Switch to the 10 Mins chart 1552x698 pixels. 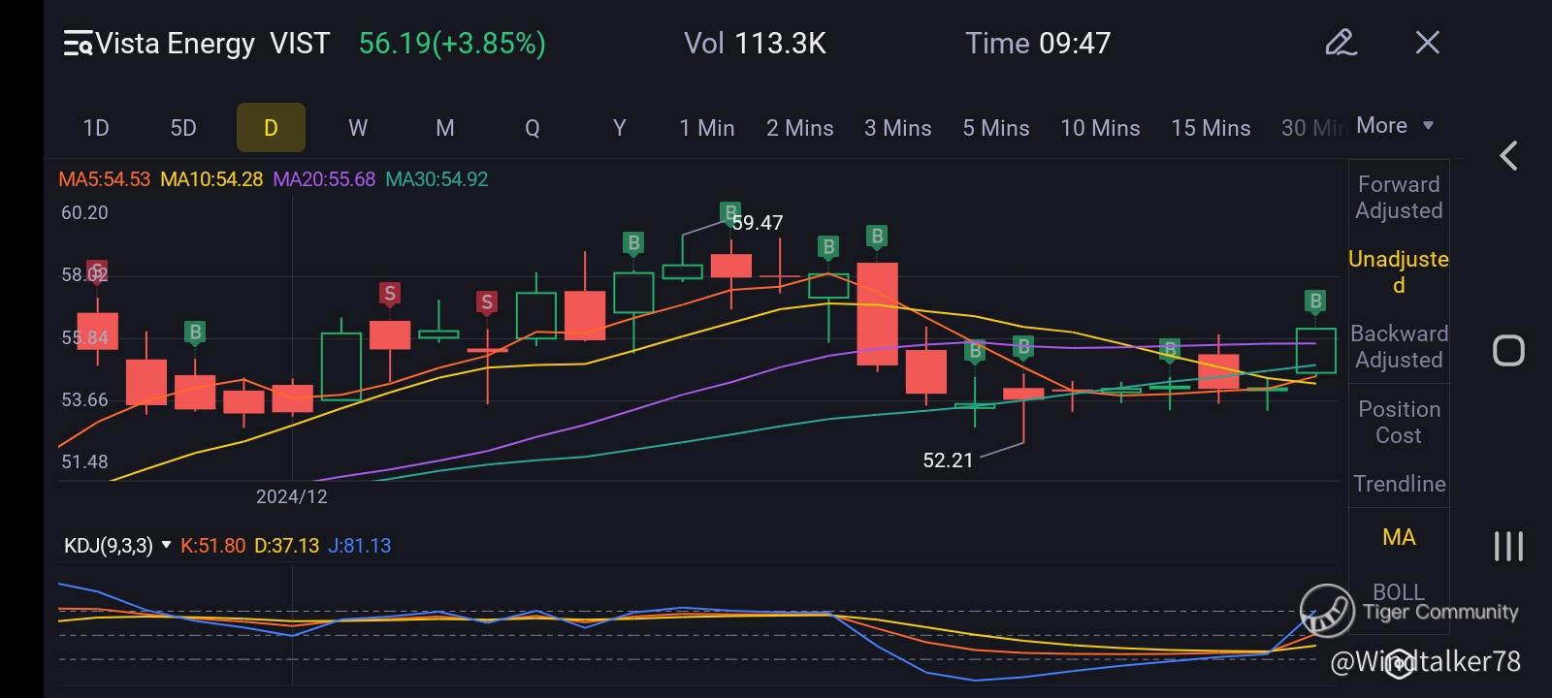[x=1100, y=128]
